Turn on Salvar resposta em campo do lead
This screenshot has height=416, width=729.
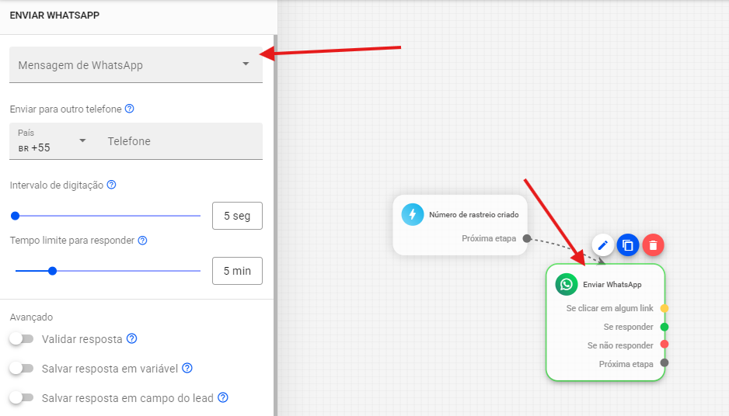point(22,397)
